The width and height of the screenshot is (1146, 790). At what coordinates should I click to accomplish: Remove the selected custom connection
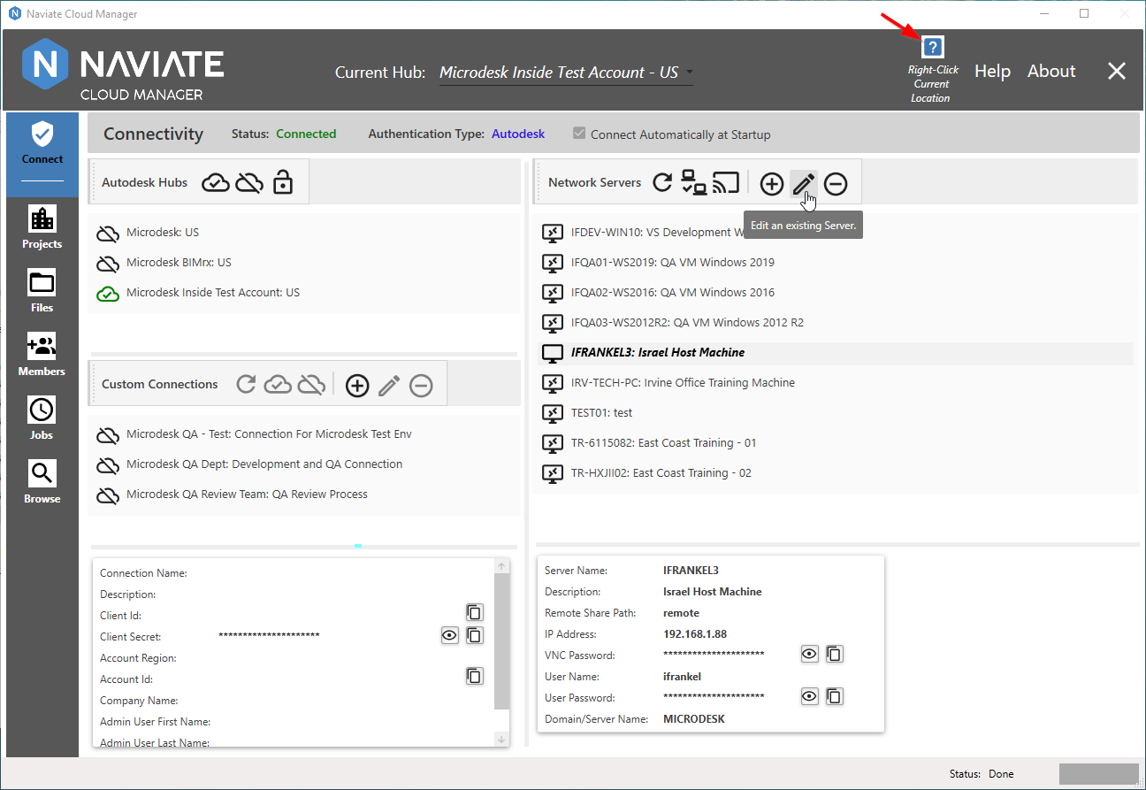422,385
